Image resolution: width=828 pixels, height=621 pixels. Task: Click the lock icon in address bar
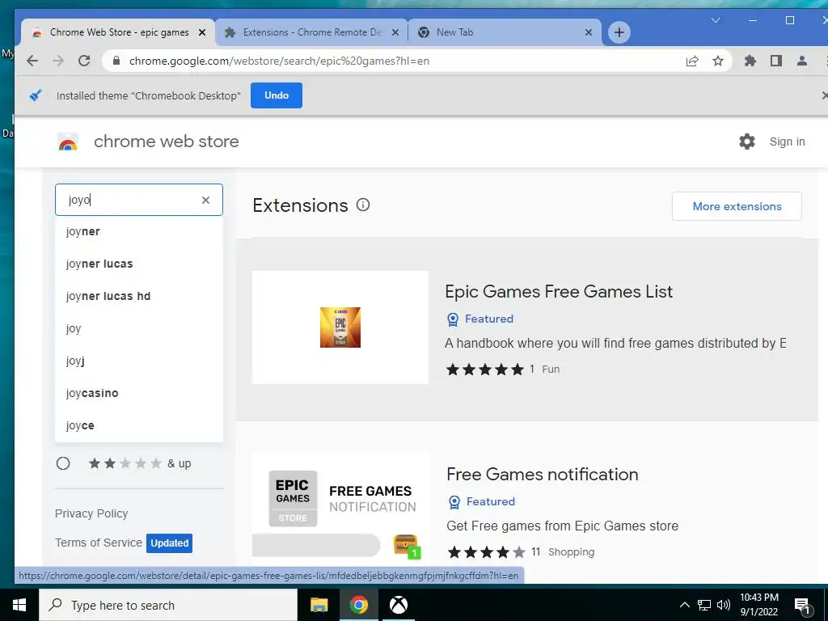click(x=116, y=61)
